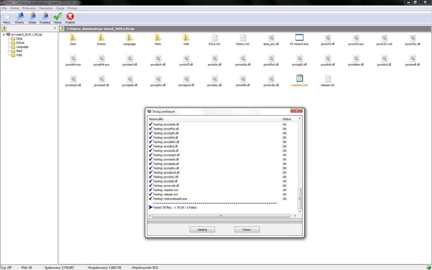Select the Language folder icon in the file view
Viewport: 432px width, 270px height.
(x=130, y=38)
